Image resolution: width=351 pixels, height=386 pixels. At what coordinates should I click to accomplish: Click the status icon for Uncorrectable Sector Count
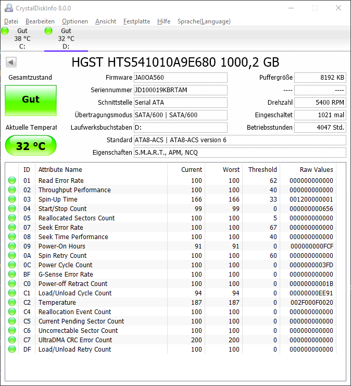point(12,330)
